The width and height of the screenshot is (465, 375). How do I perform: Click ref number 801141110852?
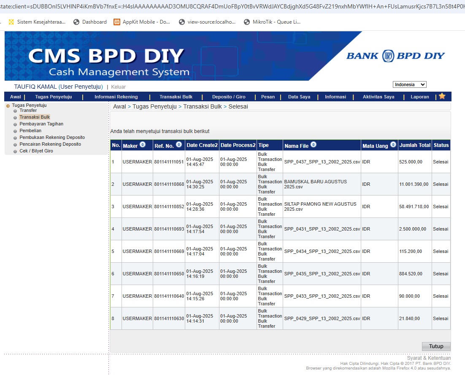(169, 207)
